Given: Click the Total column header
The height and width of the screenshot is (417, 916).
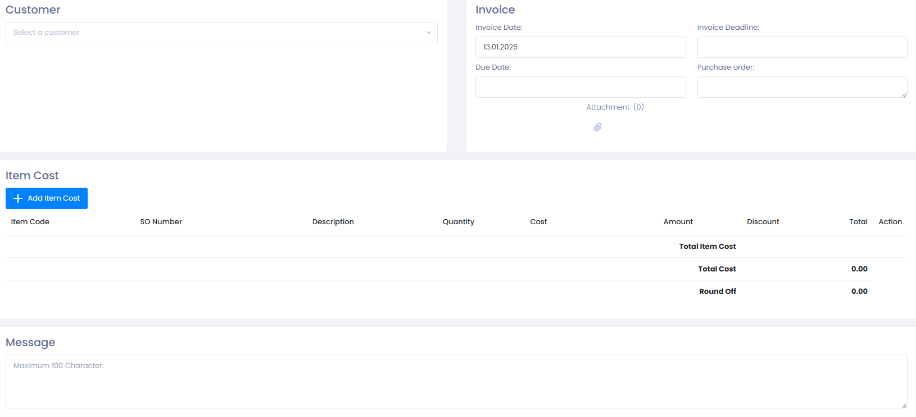Looking at the screenshot, I should point(858,222).
